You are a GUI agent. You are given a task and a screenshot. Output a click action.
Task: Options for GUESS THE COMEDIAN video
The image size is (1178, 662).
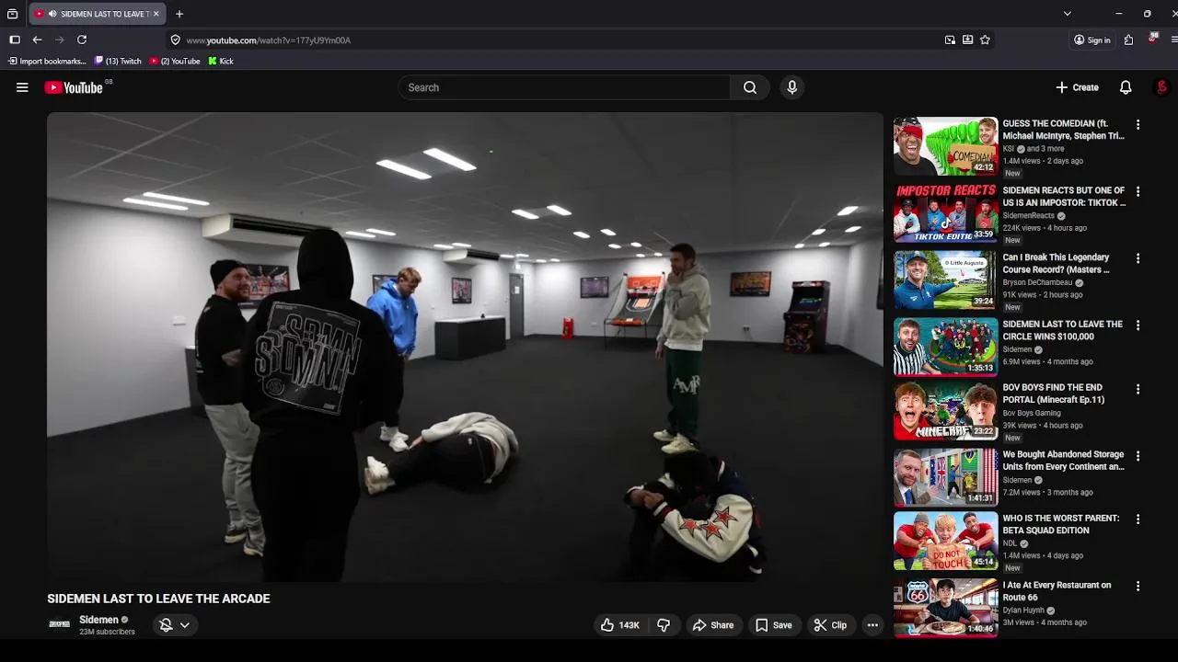pos(1138,124)
